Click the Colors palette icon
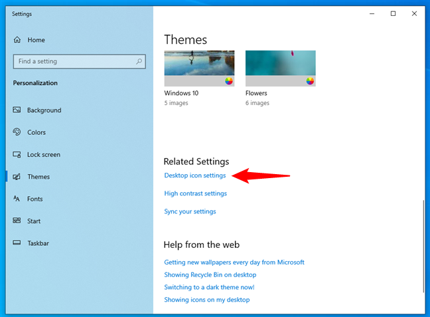The image size is (430, 317). pyautogui.click(x=17, y=132)
